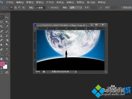Swap foreground and background colors
This screenshot has height=99, width=132.
point(7,62)
